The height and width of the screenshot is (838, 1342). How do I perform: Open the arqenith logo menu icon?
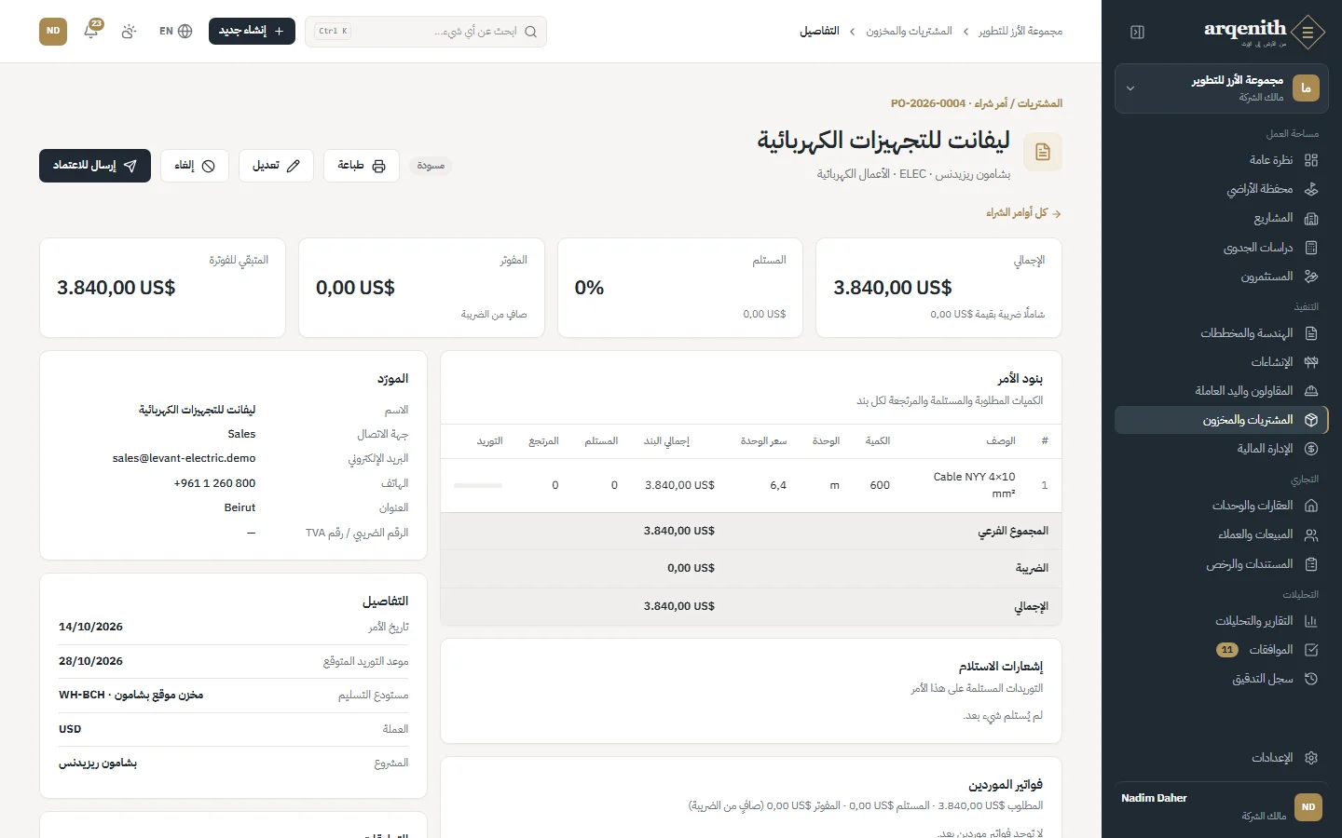pyautogui.click(x=1308, y=32)
